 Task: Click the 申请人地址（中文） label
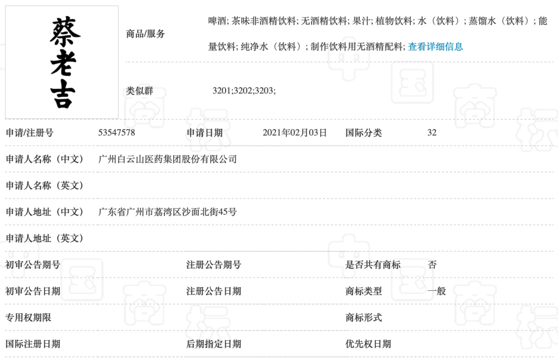(x=45, y=212)
